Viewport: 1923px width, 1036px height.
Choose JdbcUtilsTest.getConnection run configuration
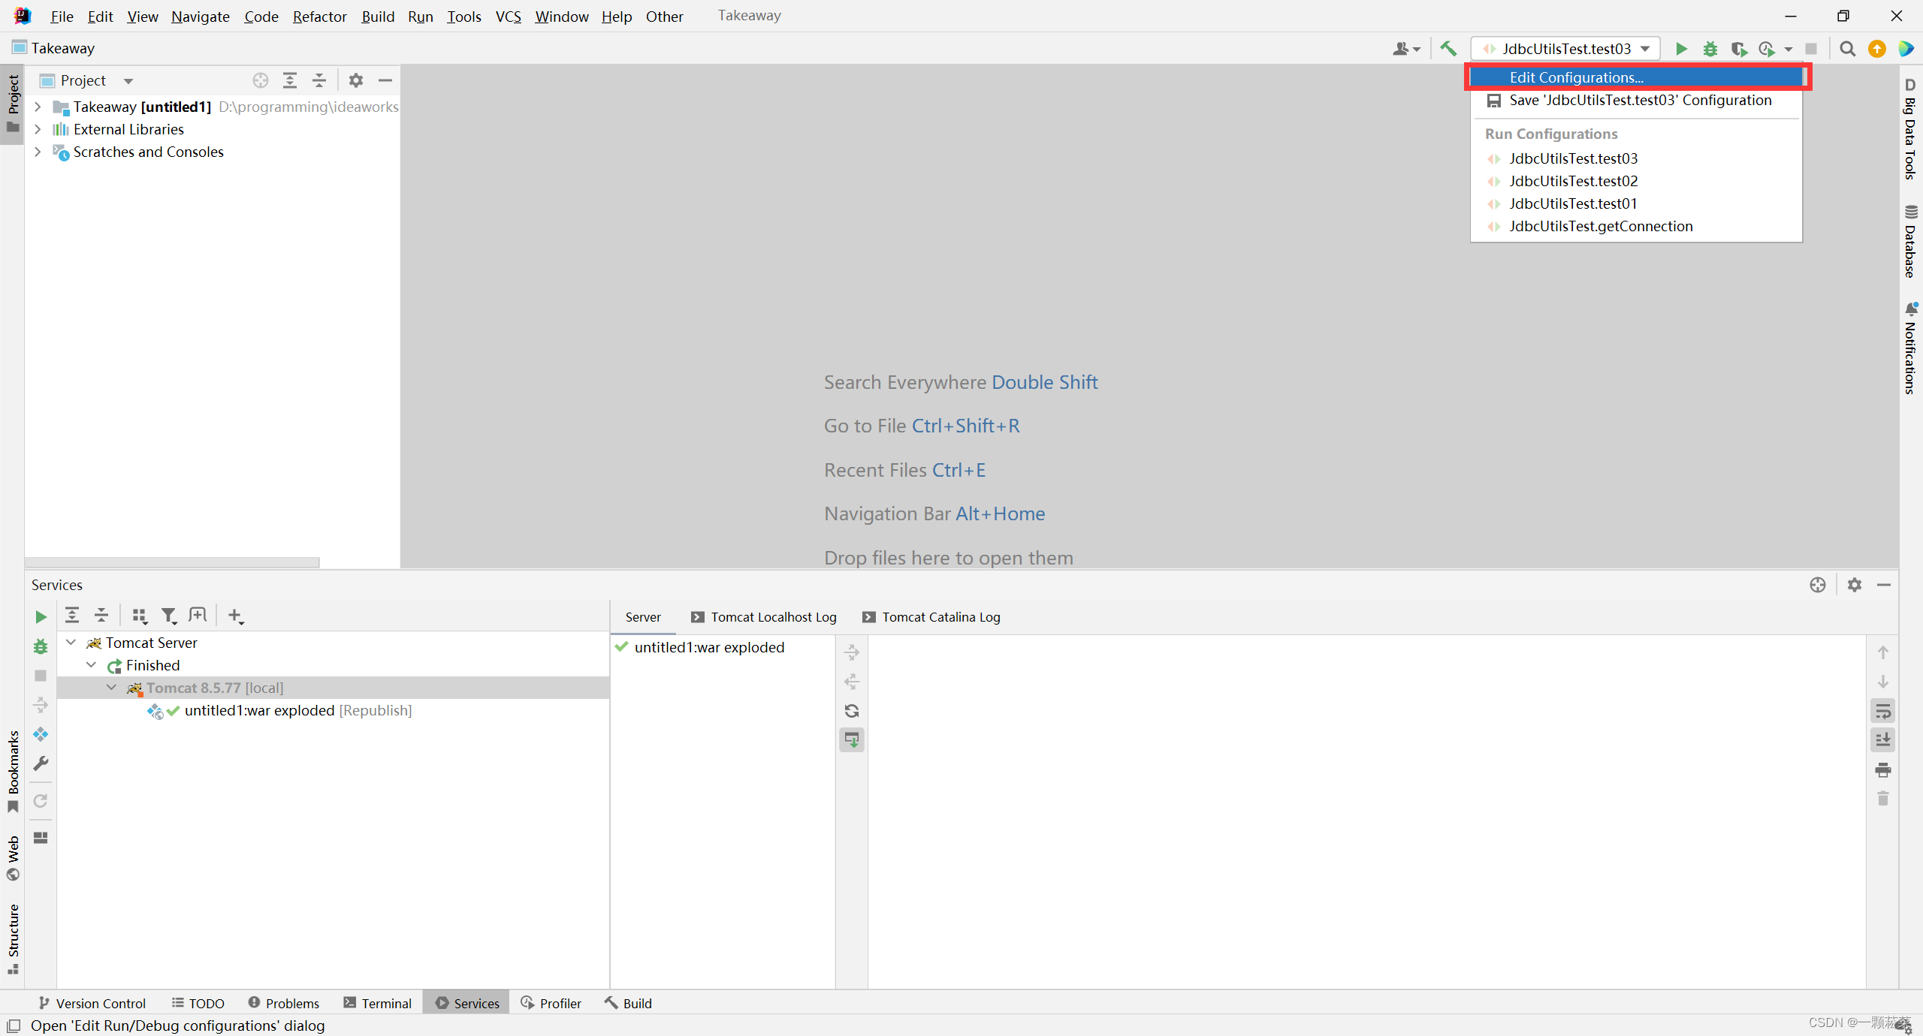pos(1600,226)
